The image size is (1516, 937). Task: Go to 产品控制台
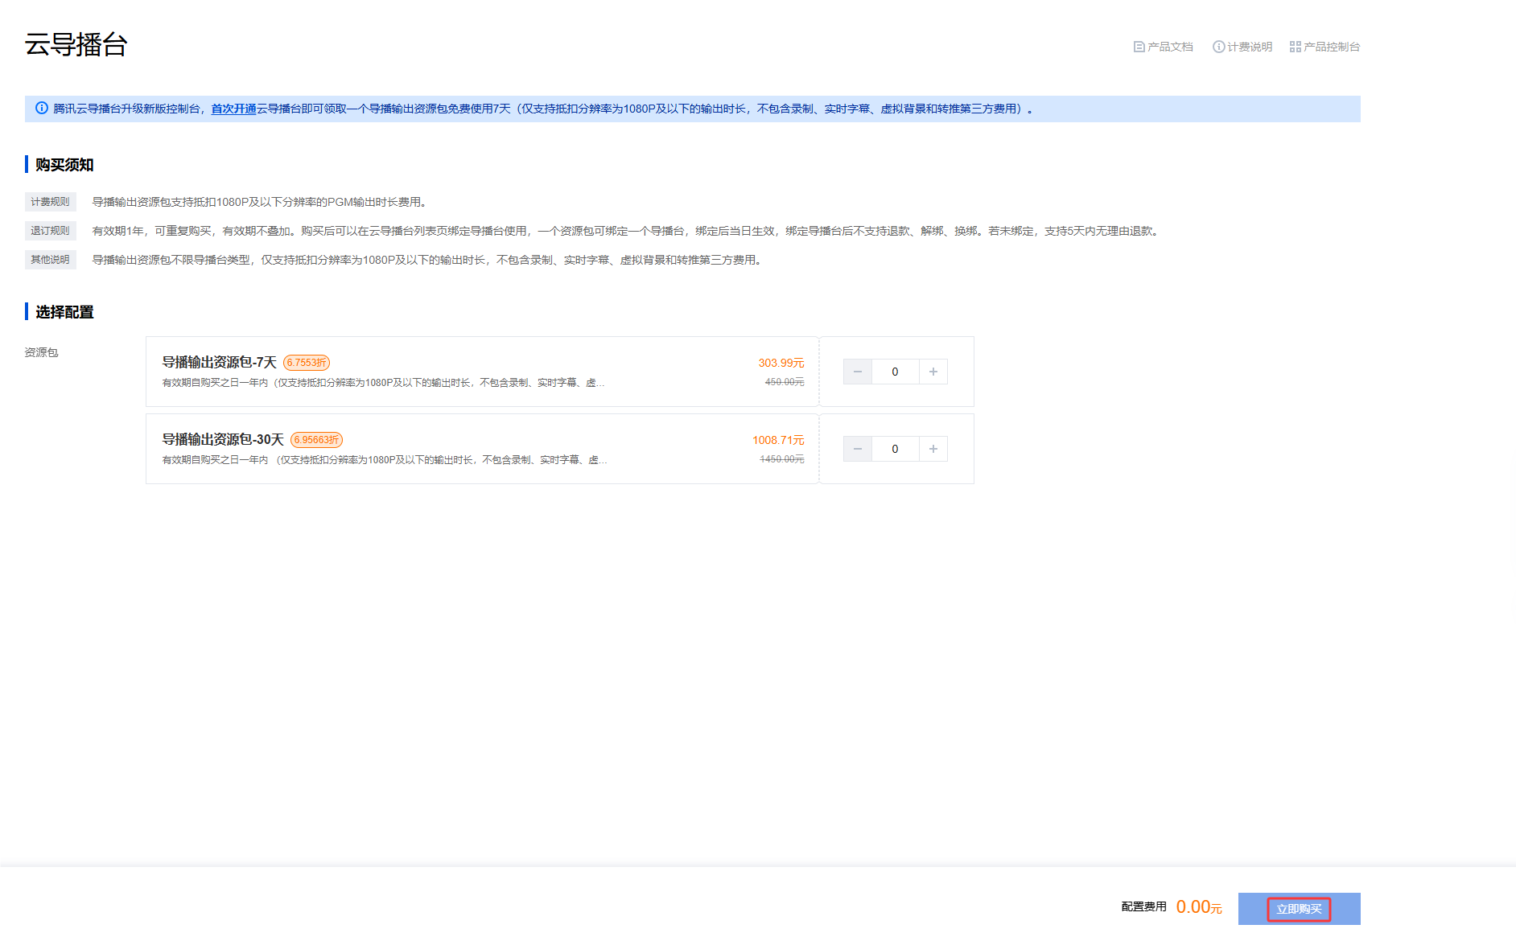tap(1324, 47)
